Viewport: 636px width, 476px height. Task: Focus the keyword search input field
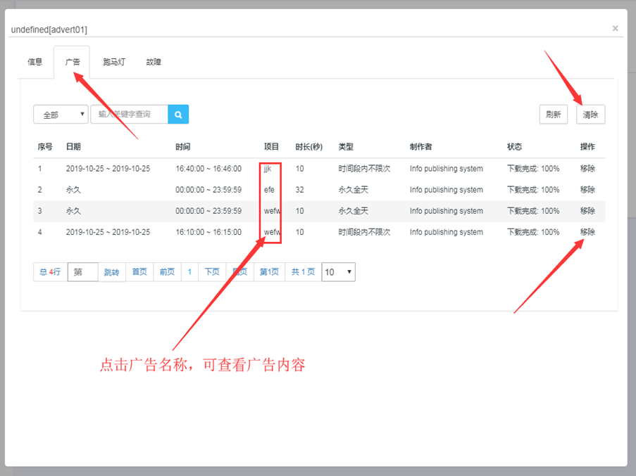click(x=129, y=114)
